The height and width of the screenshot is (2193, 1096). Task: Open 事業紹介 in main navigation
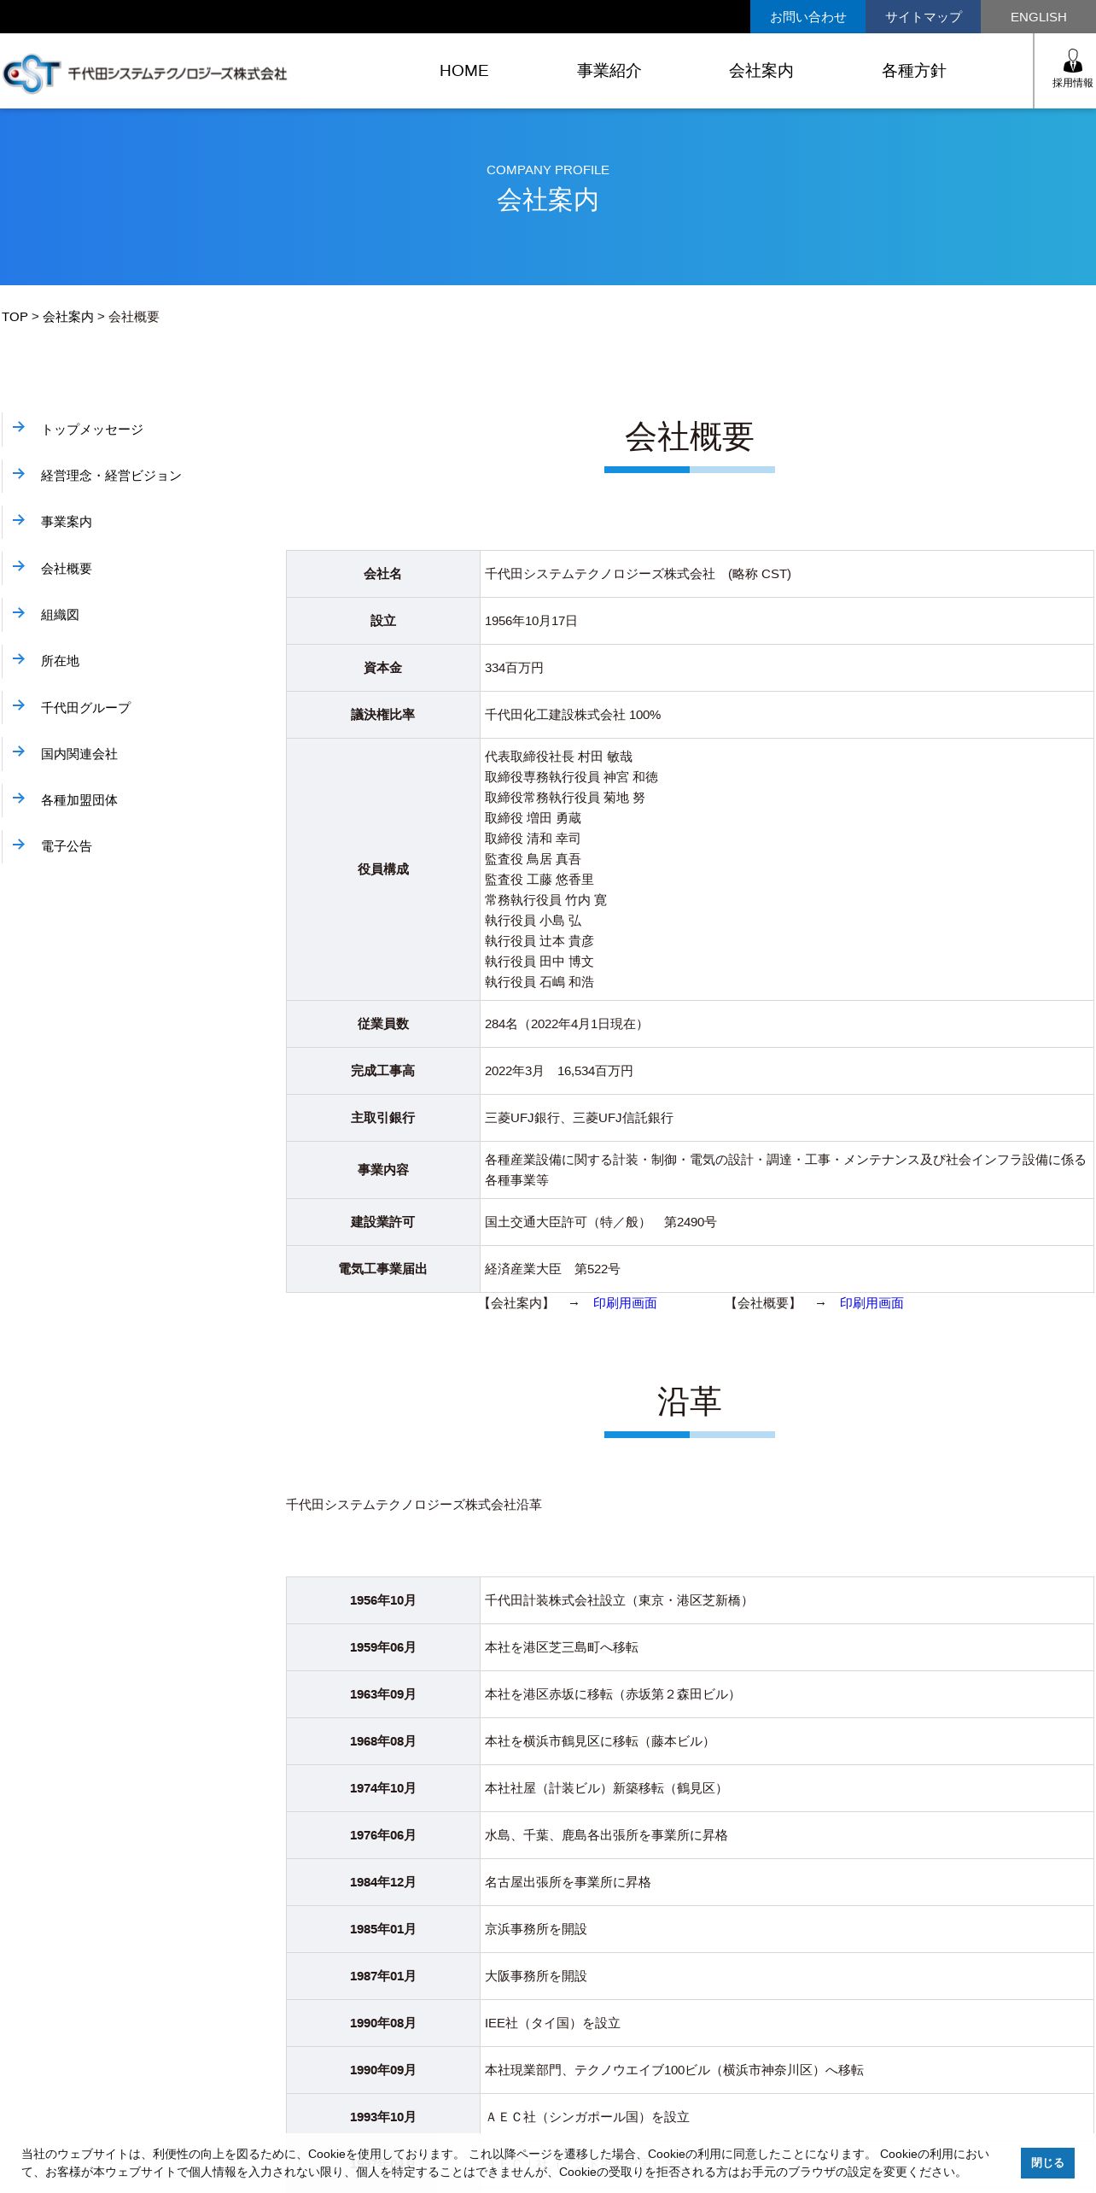[609, 71]
